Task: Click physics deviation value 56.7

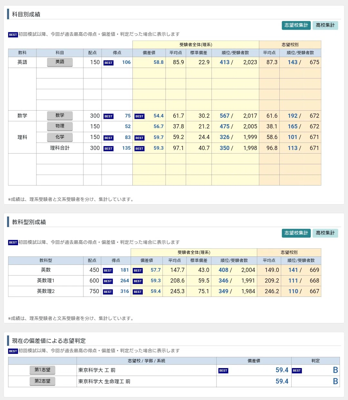Action: coord(159,126)
